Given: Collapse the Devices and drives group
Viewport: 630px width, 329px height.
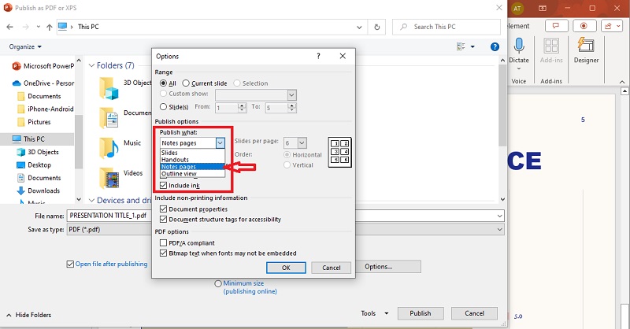Looking at the screenshot, I should tap(91, 200).
